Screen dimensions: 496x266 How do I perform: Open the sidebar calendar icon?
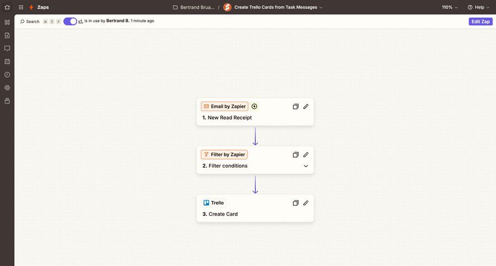pyautogui.click(x=7, y=62)
